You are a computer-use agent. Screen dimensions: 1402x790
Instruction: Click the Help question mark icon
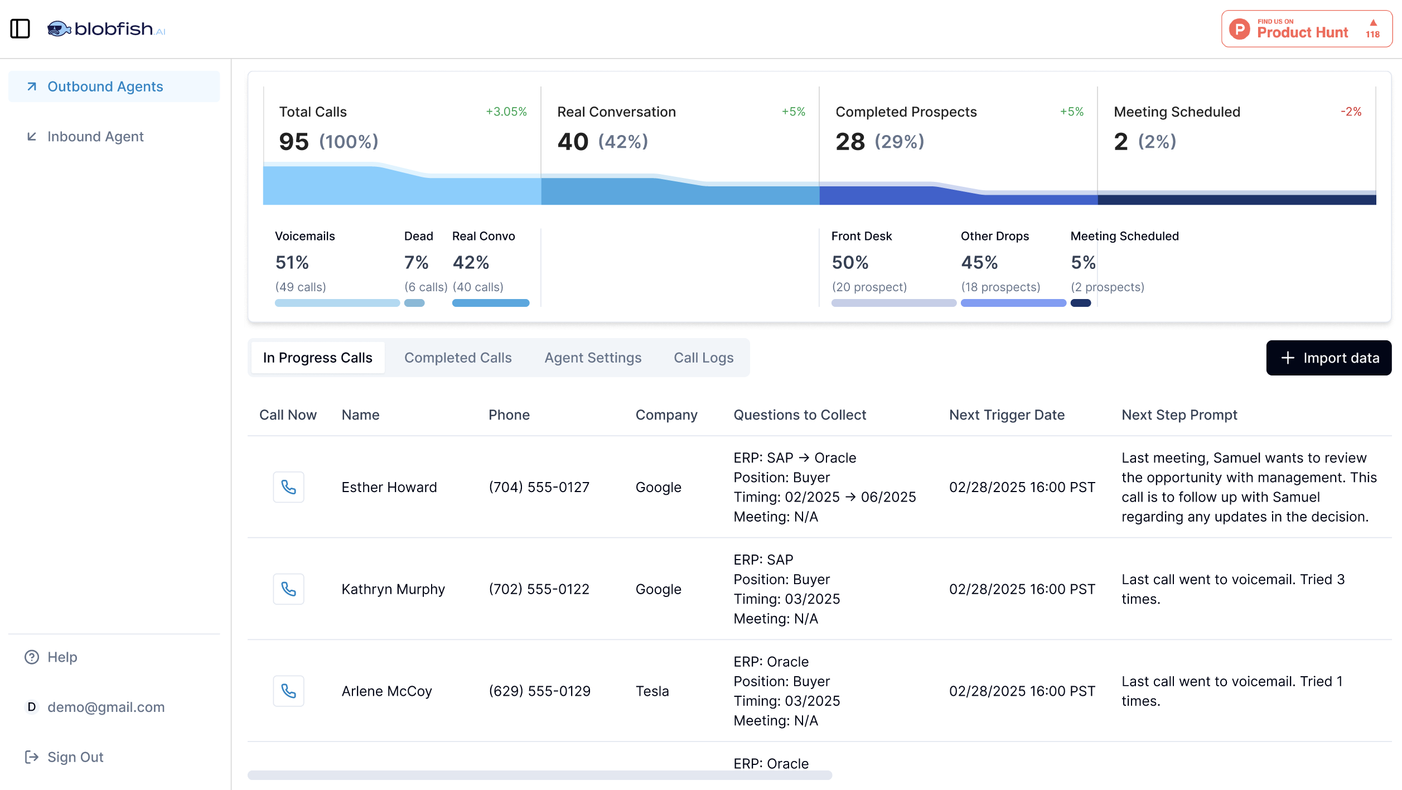pyautogui.click(x=32, y=657)
